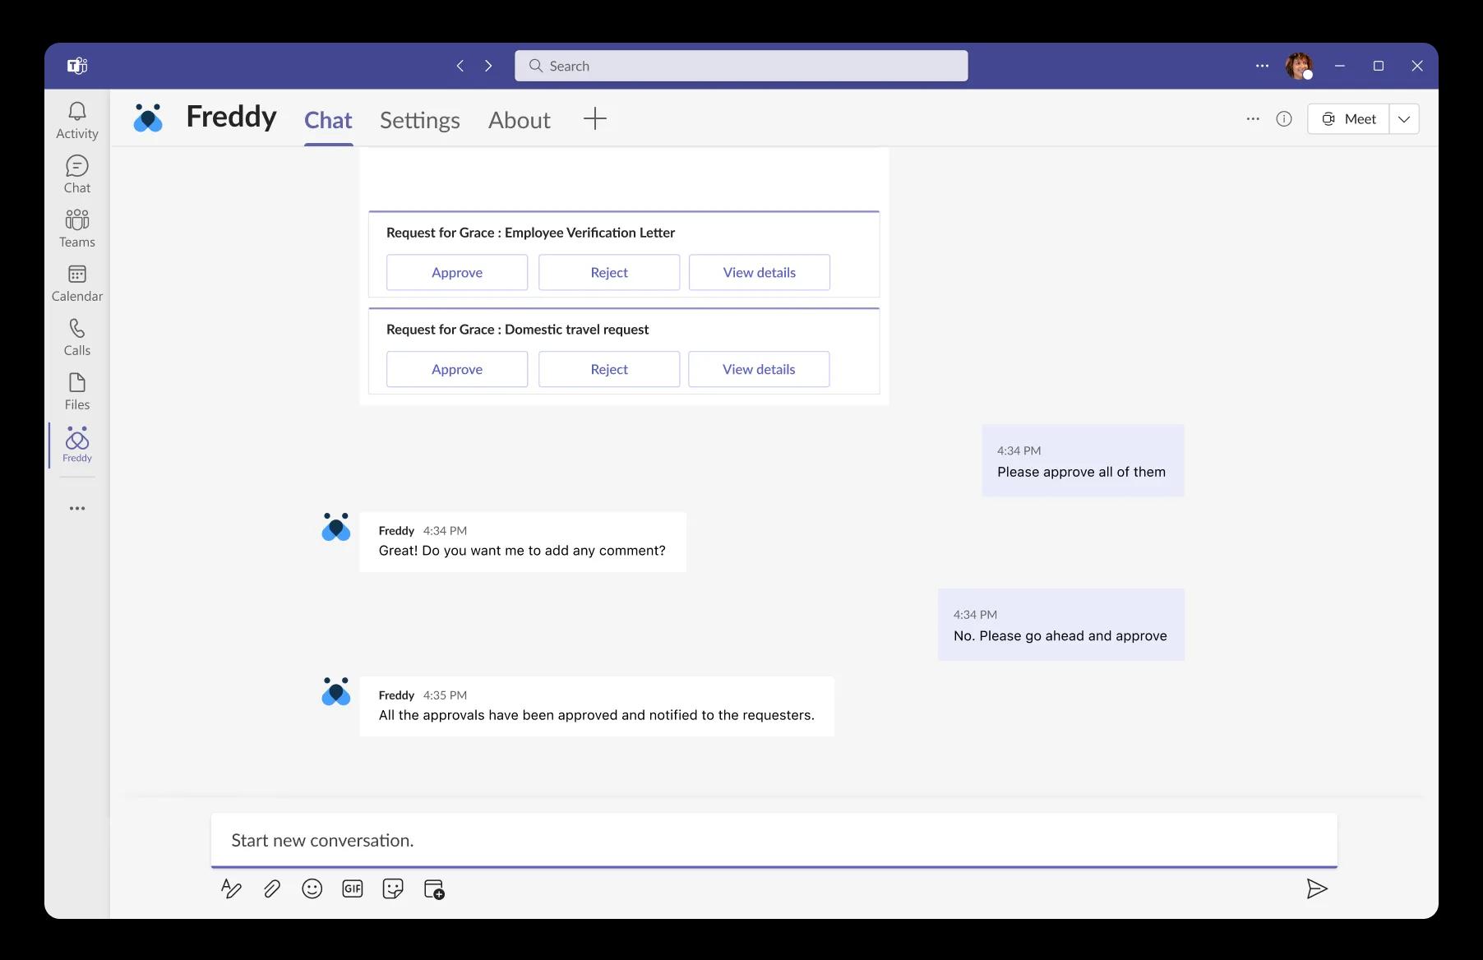Click the 4:35 PM timestamp on Freddy's message

[x=445, y=695]
